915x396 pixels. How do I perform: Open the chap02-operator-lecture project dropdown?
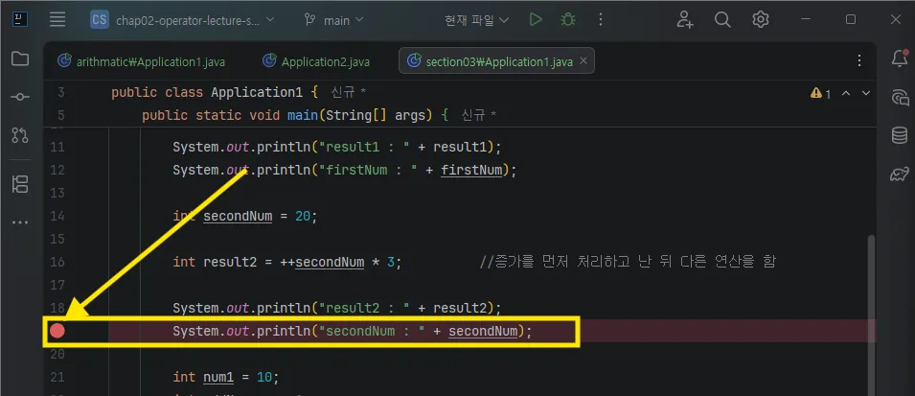182,20
